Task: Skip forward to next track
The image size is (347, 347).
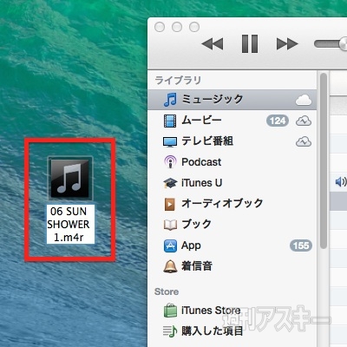Action: 287,44
